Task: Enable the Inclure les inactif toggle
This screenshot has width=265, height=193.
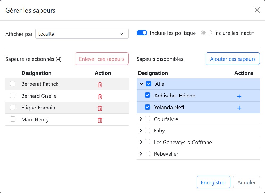Action: tap(206, 33)
